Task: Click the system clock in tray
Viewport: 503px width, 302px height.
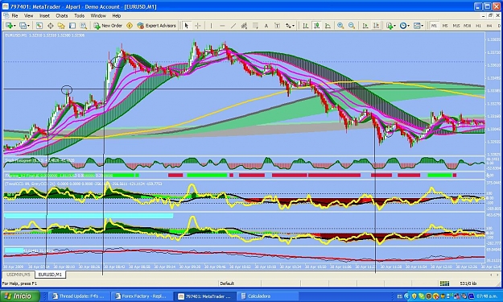Action: pos(486,296)
